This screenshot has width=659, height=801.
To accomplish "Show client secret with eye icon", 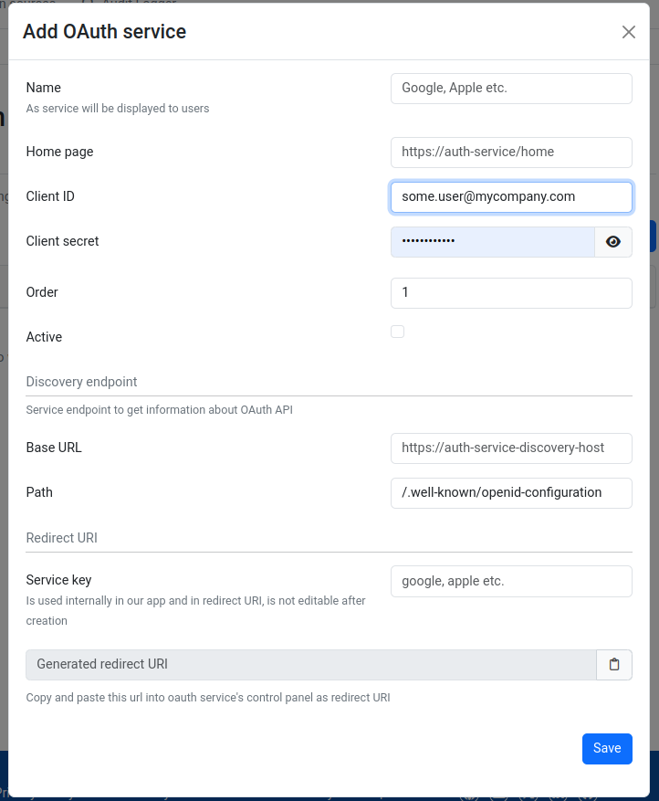I will [x=613, y=242].
